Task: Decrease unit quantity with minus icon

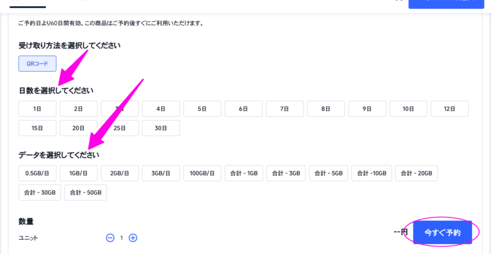Action: [x=110, y=238]
